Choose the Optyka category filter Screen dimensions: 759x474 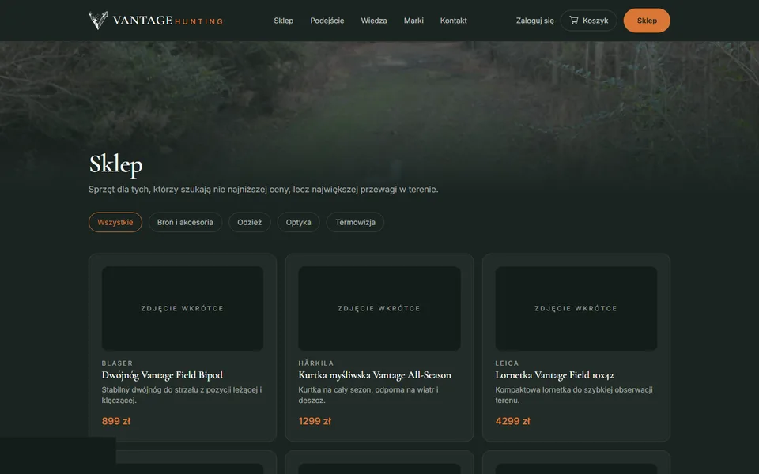pyautogui.click(x=298, y=223)
